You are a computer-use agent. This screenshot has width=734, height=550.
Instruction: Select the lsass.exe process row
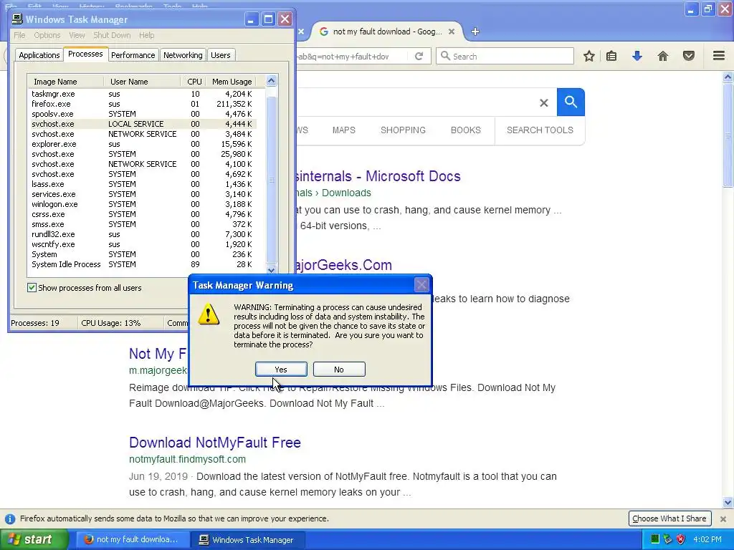tap(142, 184)
